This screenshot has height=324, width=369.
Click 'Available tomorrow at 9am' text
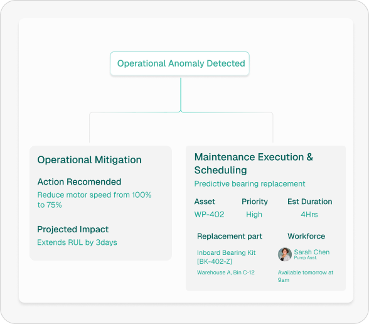point(306,276)
